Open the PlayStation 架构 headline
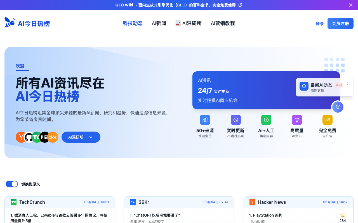Screen dimensions: 358x223 tap(265, 215)
